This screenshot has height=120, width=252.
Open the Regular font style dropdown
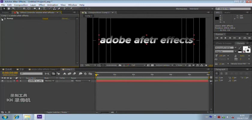click(x=226, y=51)
